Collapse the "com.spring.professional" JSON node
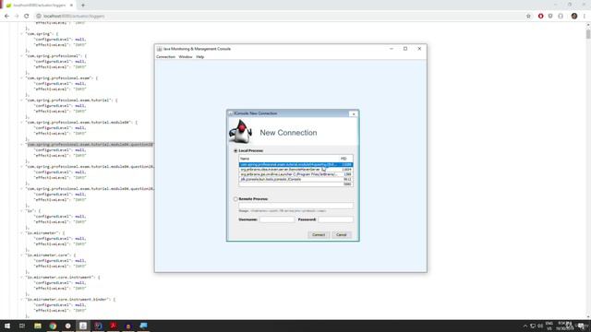The image size is (591, 332). (21, 56)
